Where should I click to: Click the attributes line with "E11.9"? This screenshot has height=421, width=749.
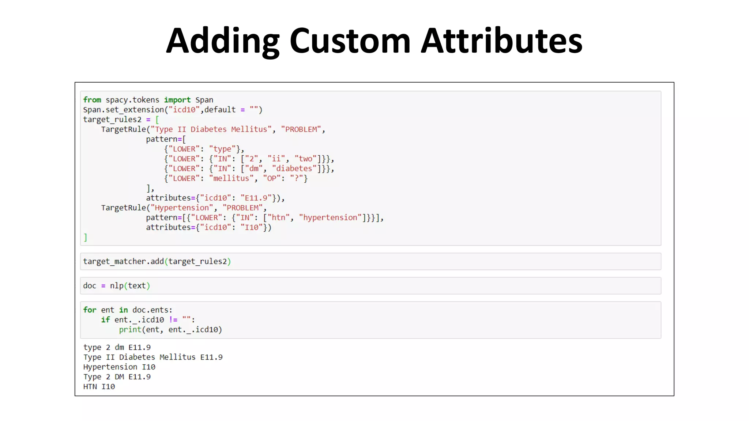point(215,198)
